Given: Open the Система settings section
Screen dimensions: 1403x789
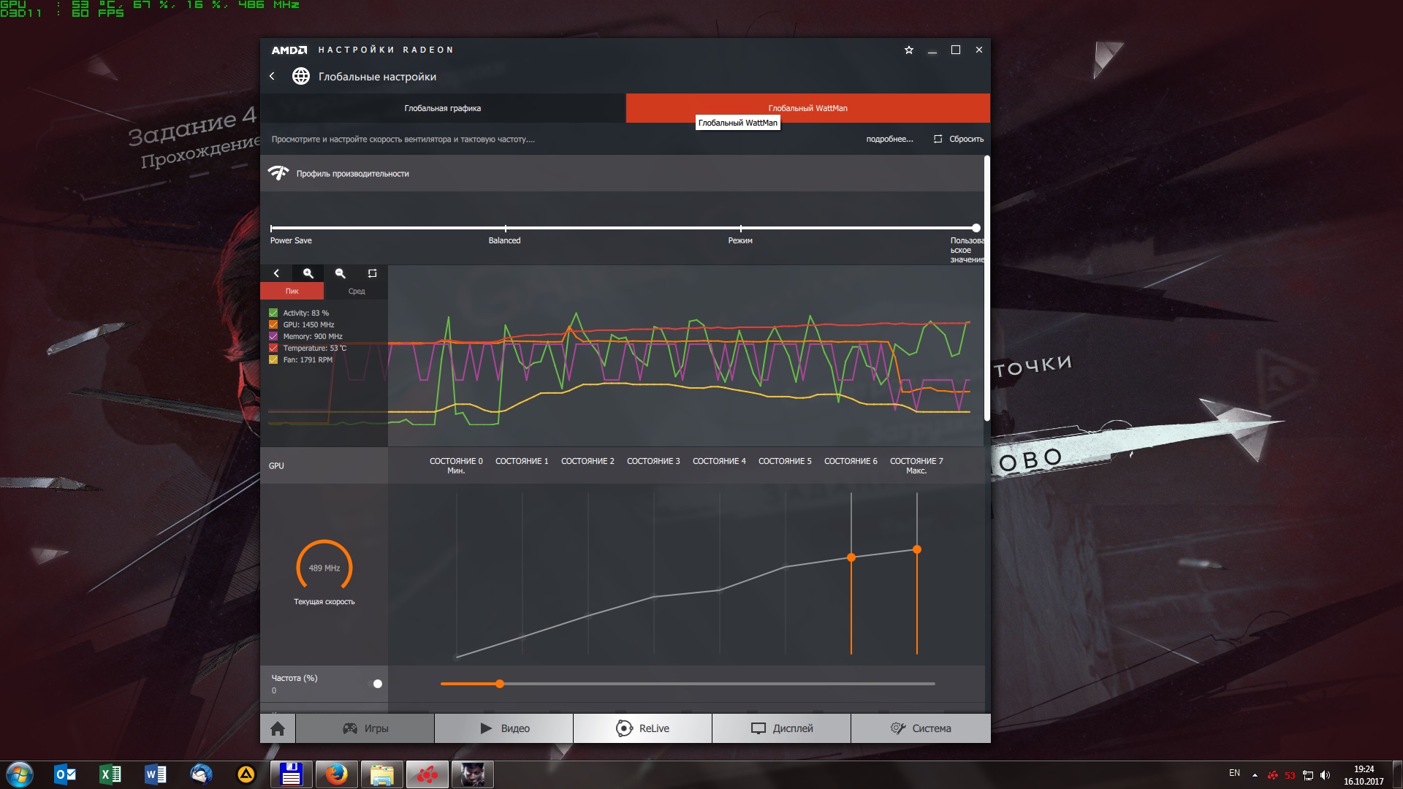Looking at the screenshot, I should click(921, 728).
